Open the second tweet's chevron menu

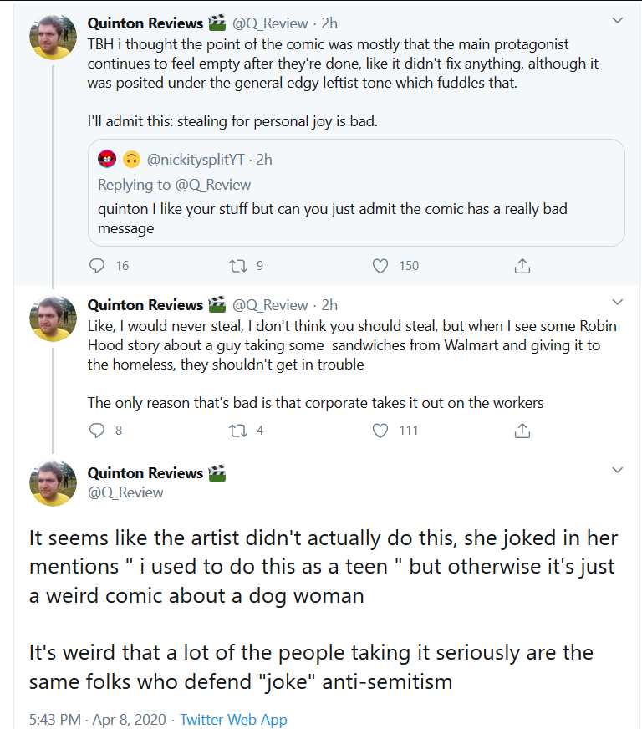pos(618,302)
